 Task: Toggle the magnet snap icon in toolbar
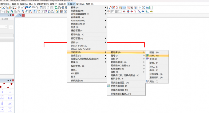click(x=110, y=8)
